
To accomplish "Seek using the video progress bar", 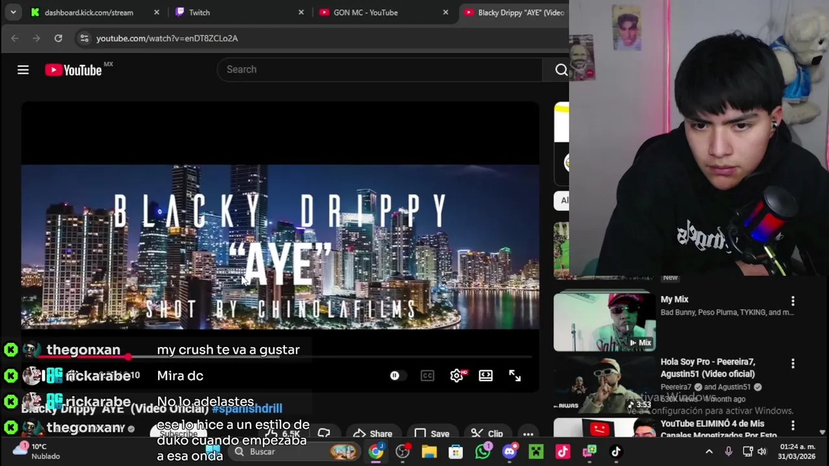I will [280, 357].
